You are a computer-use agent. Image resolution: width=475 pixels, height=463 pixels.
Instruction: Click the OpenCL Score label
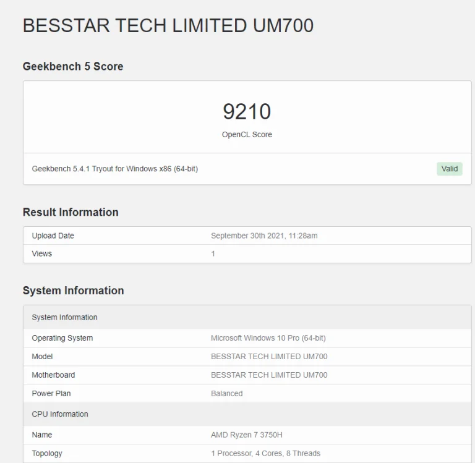coord(247,134)
